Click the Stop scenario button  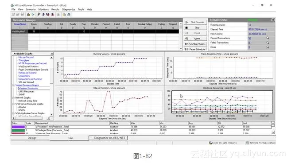(x=195, y=27)
